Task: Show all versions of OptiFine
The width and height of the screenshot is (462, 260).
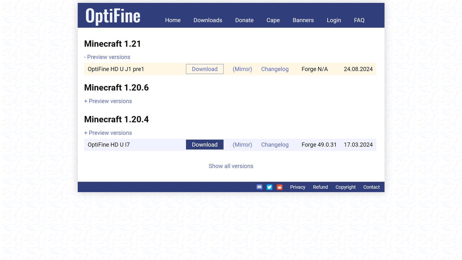Action: [231, 166]
